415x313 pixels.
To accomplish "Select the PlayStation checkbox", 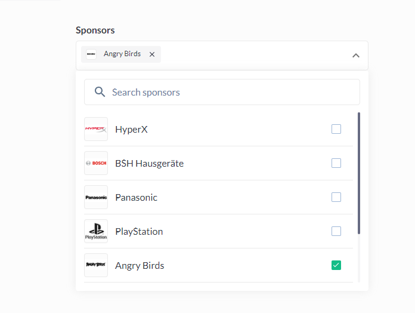I will click(x=336, y=231).
